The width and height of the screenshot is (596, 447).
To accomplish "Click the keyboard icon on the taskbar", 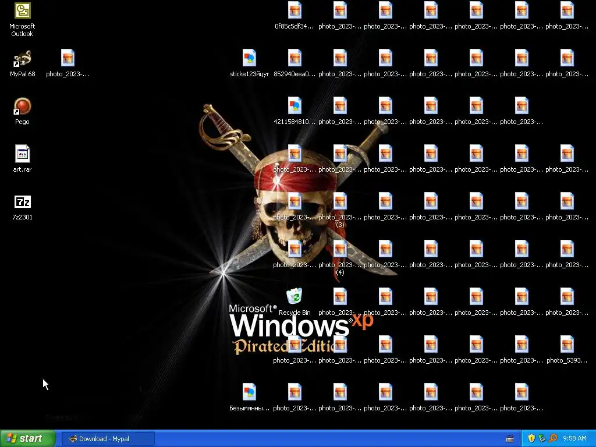I will click(x=510, y=439).
